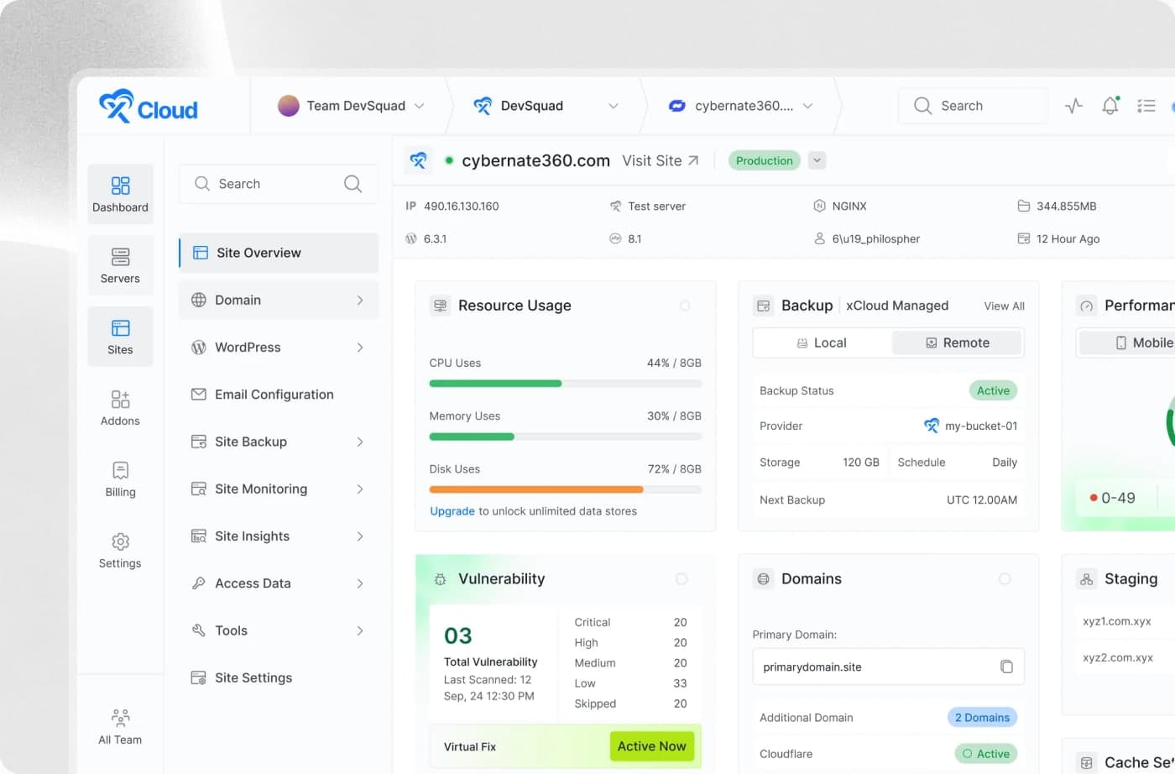Open Settings from the sidebar

120,551
